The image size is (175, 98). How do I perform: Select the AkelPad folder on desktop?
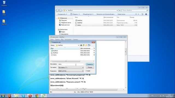pos(4,22)
